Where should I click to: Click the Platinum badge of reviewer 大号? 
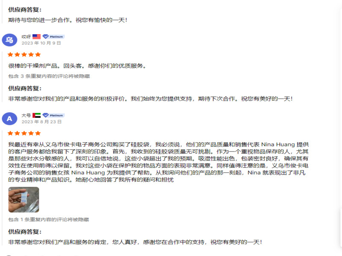(53, 115)
